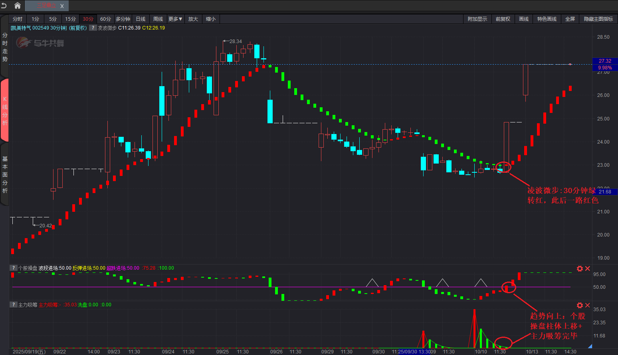Hide the main chart indicator (隐藏主图指标)
Image resolution: width=618 pixels, height=355 pixels.
pos(598,19)
